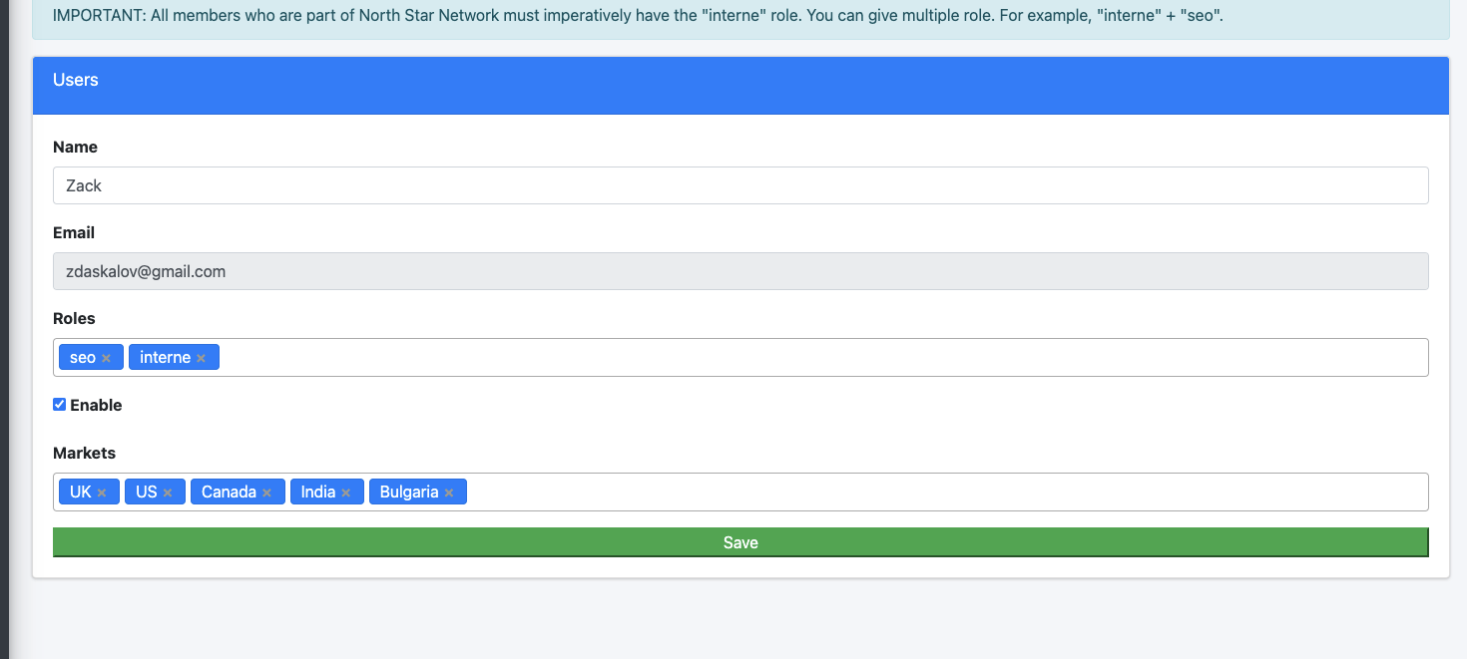This screenshot has height=659, width=1467.
Task: Select the seo tag label
Action: click(83, 358)
